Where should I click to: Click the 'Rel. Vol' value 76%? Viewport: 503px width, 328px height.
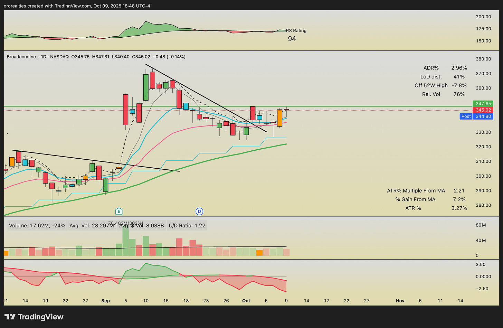point(459,94)
